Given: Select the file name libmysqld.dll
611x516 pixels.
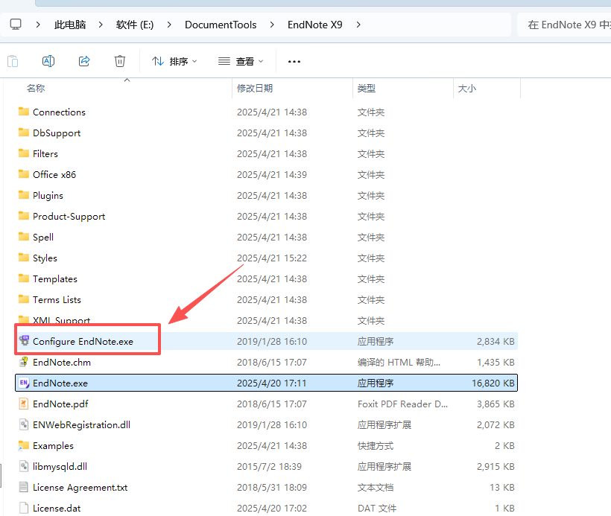Looking at the screenshot, I should click(60, 467).
